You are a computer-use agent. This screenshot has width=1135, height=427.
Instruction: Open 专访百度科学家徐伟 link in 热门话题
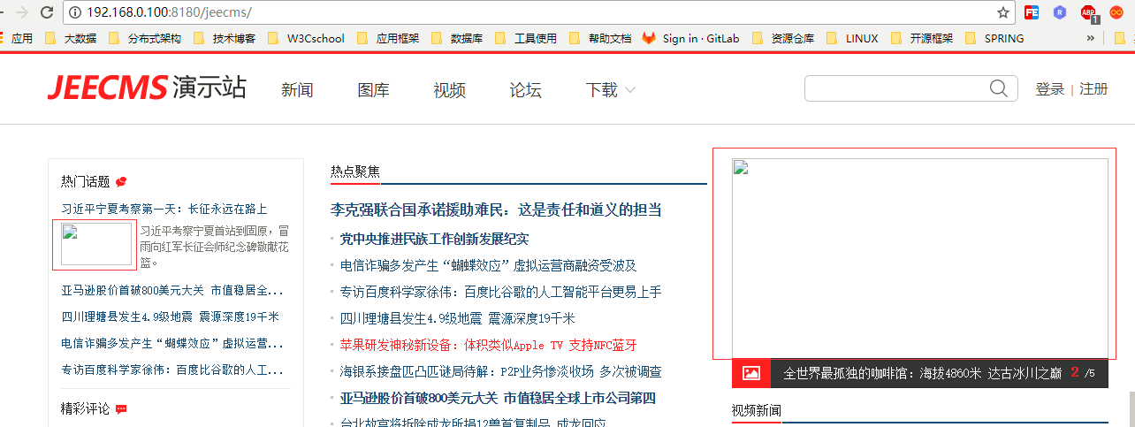(x=172, y=370)
